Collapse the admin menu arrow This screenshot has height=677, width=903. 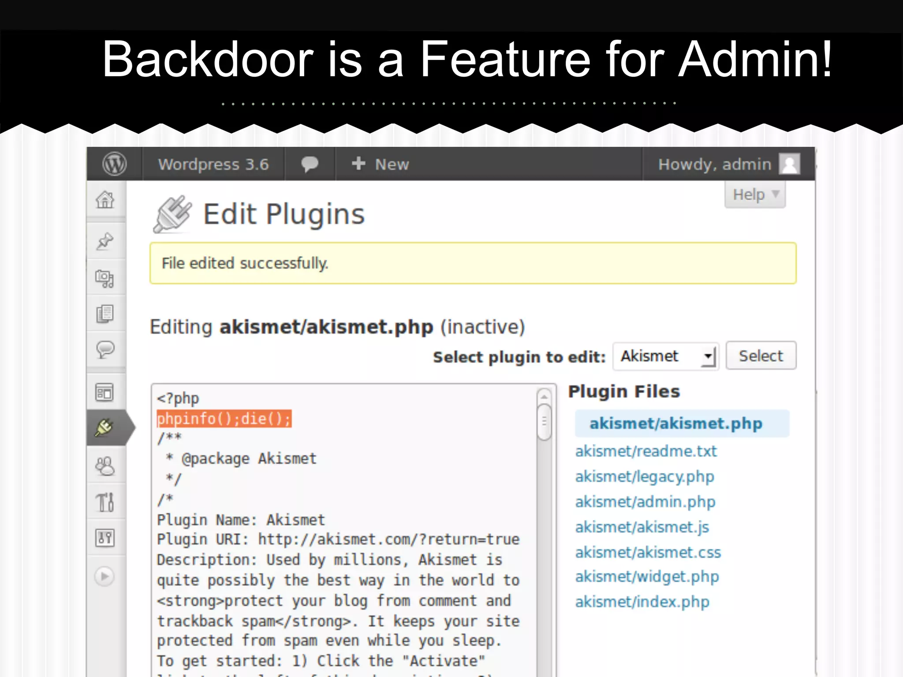click(104, 576)
